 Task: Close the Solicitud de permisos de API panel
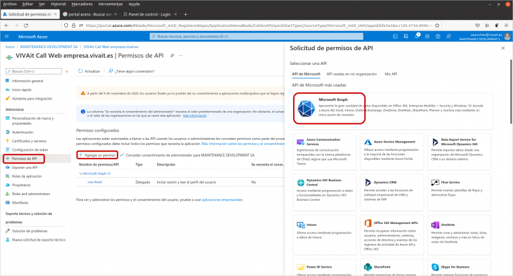point(503,48)
